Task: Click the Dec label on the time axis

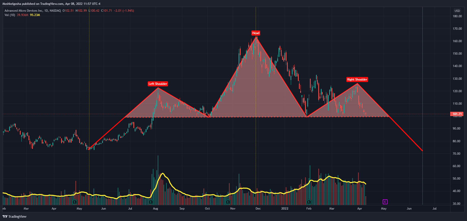Action: [258, 209]
